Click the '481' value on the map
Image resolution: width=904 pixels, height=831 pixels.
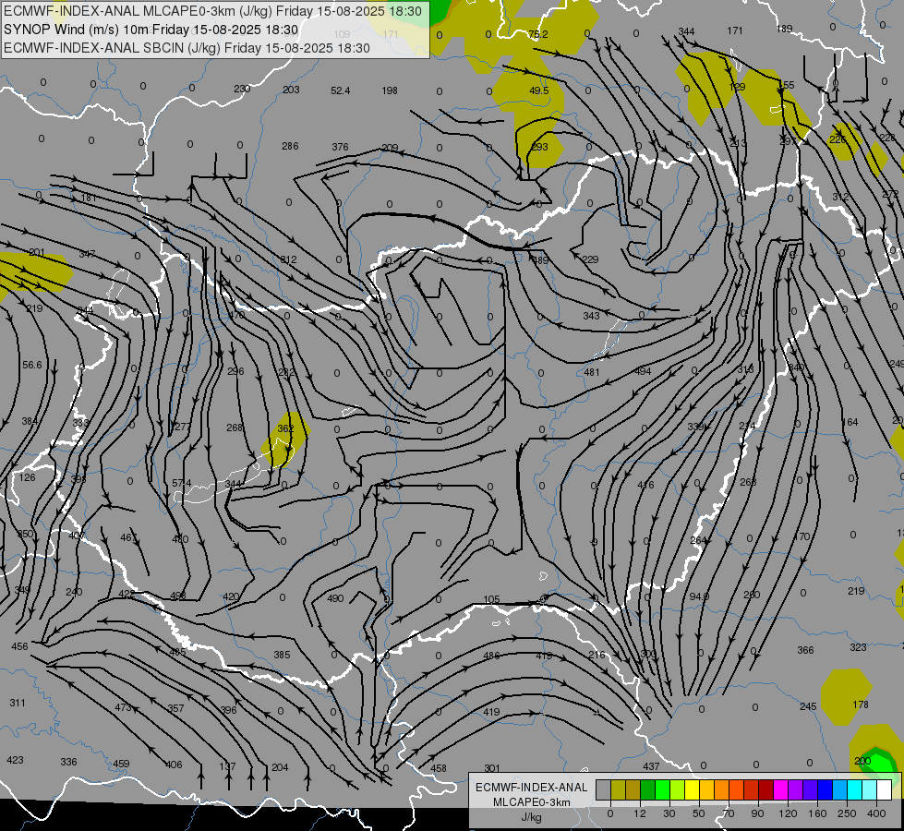(x=592, y=372)
